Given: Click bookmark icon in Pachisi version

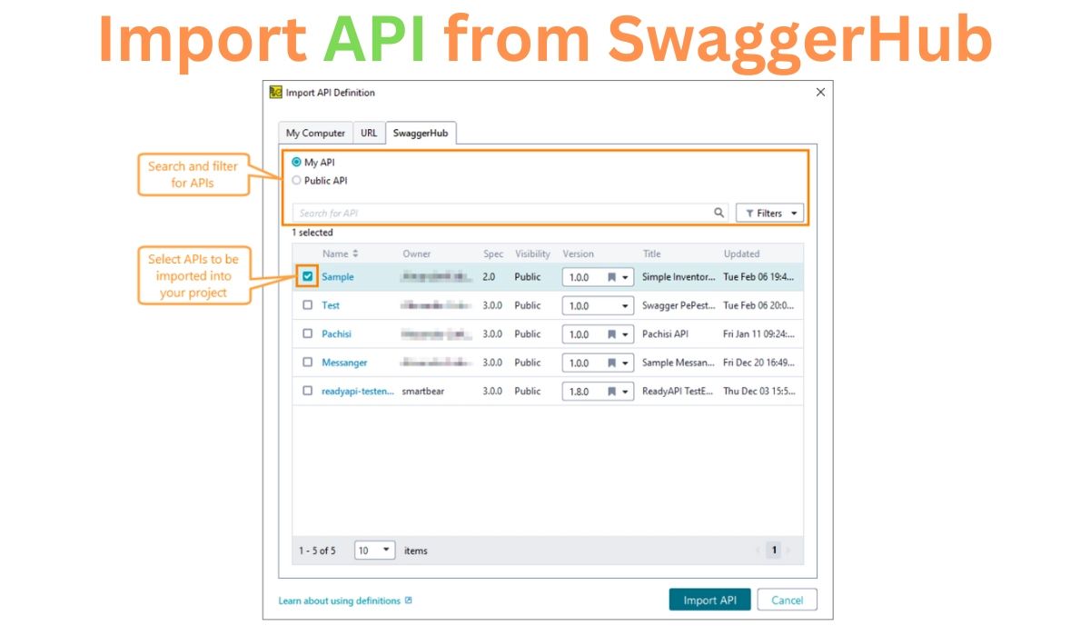Looking at the screenshot, I should point(612,334).
